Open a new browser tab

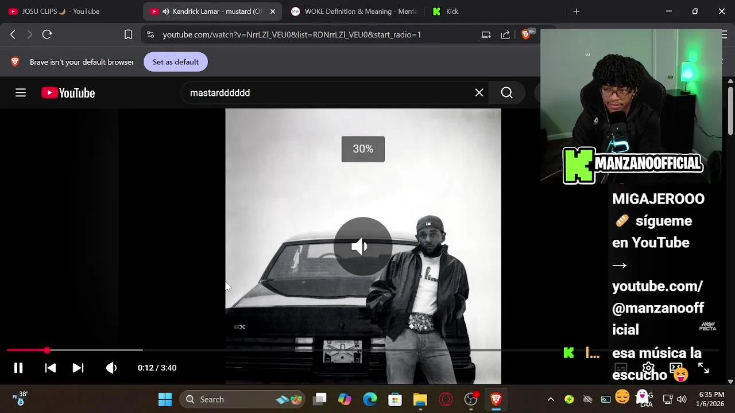coord(577,11)
